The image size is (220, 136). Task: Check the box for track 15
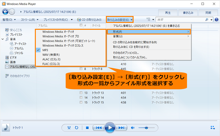point(81,102)
